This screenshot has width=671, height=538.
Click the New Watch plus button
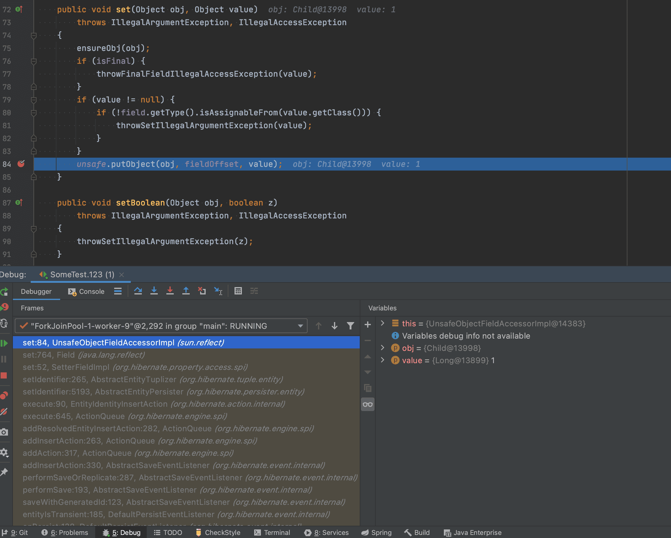(367, 325)
